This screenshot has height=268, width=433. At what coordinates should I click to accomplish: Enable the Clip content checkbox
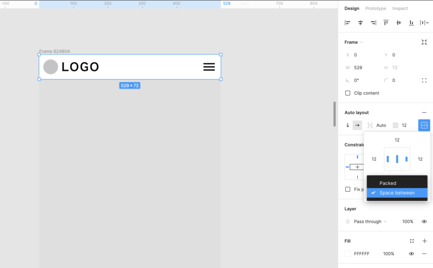click(347, 93)
